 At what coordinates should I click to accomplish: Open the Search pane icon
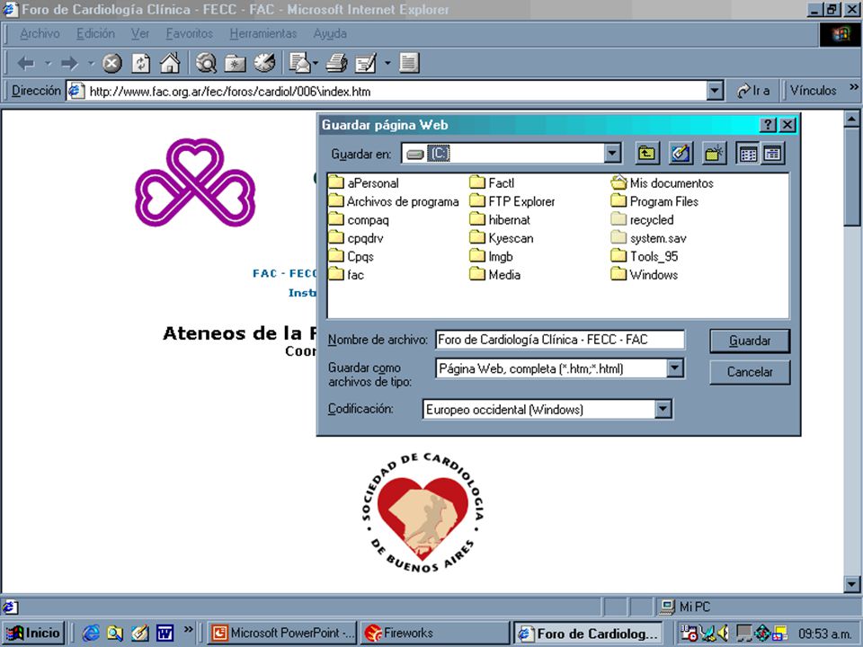coord(206,63)
